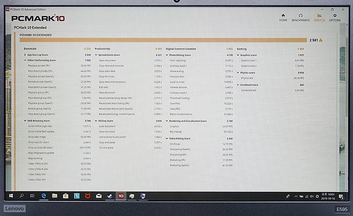This screenshot has width=353, height=216.
Task: Click the Essentials group heading
Action: (30, 49)
